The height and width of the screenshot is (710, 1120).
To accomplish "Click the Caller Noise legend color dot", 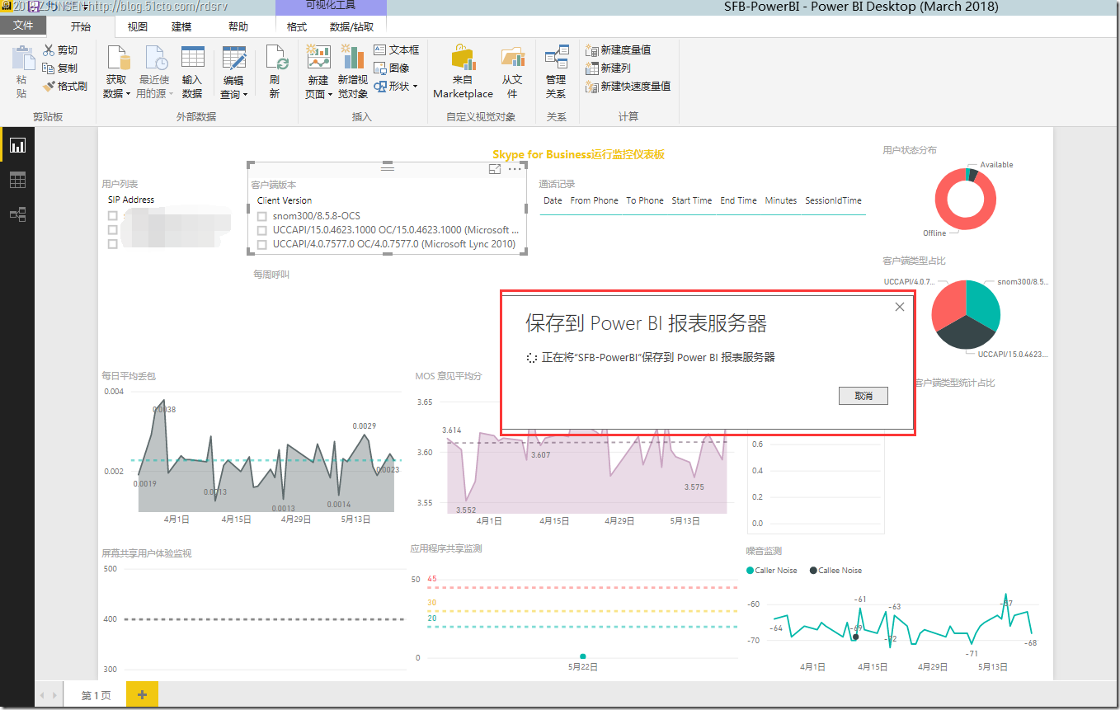I will click(750, 571).
